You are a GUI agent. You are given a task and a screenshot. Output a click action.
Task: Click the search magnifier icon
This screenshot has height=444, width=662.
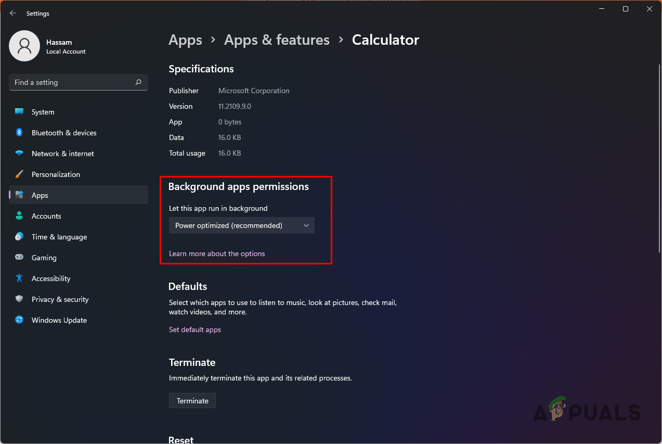[138, 82]
